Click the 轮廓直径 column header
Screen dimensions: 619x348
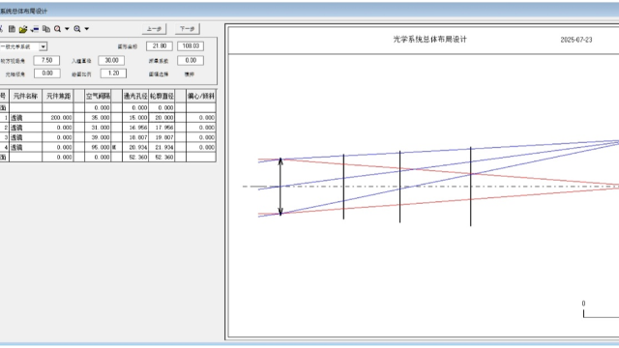(162, 96)
